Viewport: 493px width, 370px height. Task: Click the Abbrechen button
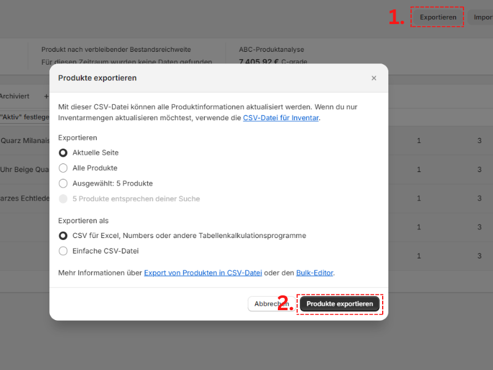pos(272,303)
